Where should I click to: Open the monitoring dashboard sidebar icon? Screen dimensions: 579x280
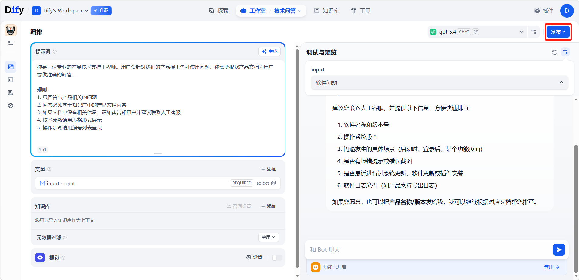pos(11,106)
